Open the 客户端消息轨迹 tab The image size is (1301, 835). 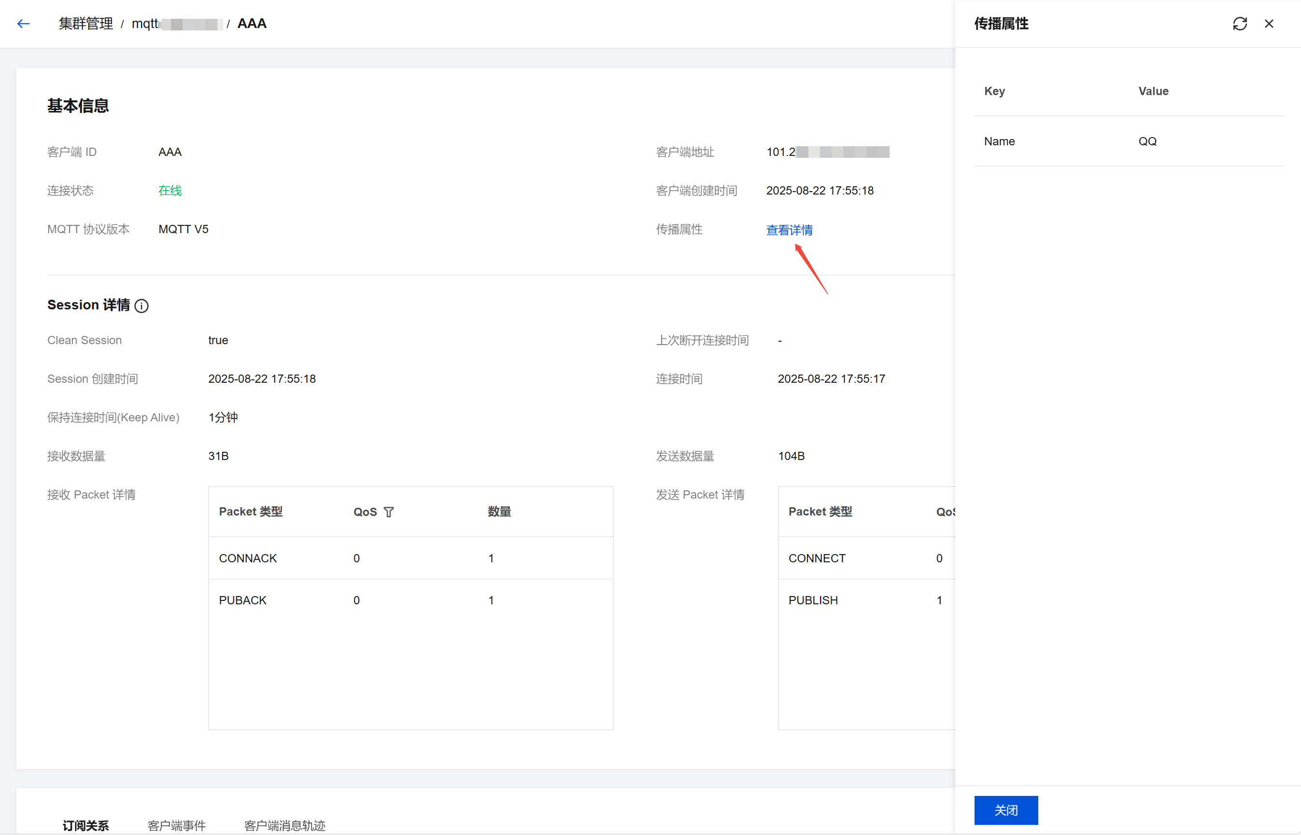pos(284,825)
